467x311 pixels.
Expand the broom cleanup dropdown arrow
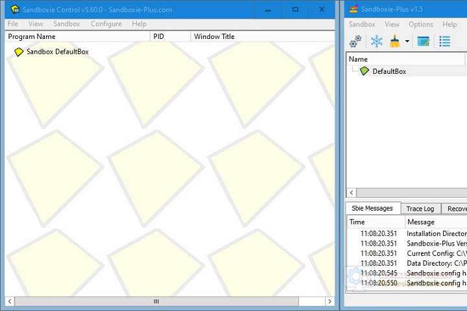click(407, 41)
